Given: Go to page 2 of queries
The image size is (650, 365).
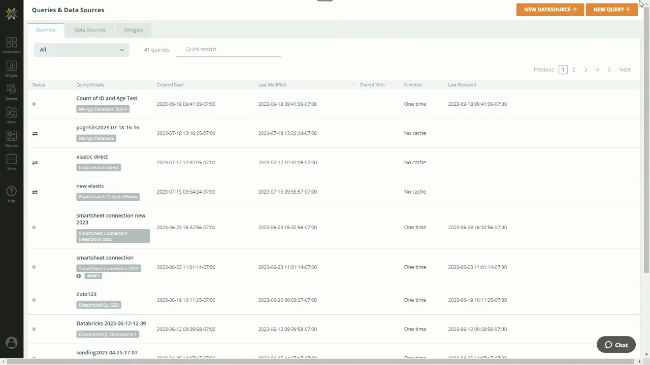Looking at the screenshot, I should click(x=574, y=70).
